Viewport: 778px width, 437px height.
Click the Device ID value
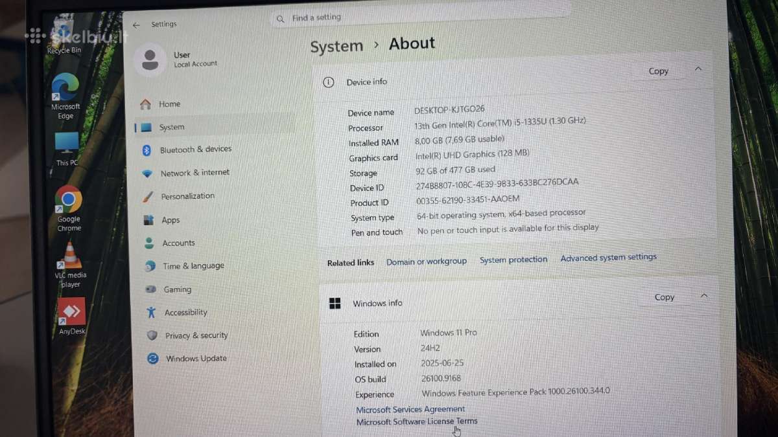click(497, 184)
